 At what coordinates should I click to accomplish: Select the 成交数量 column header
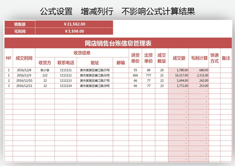click(x=162, y=58)
